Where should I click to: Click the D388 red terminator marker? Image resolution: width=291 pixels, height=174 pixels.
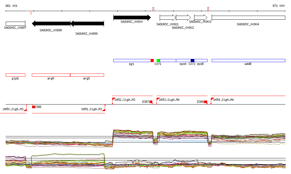(206, 102)
